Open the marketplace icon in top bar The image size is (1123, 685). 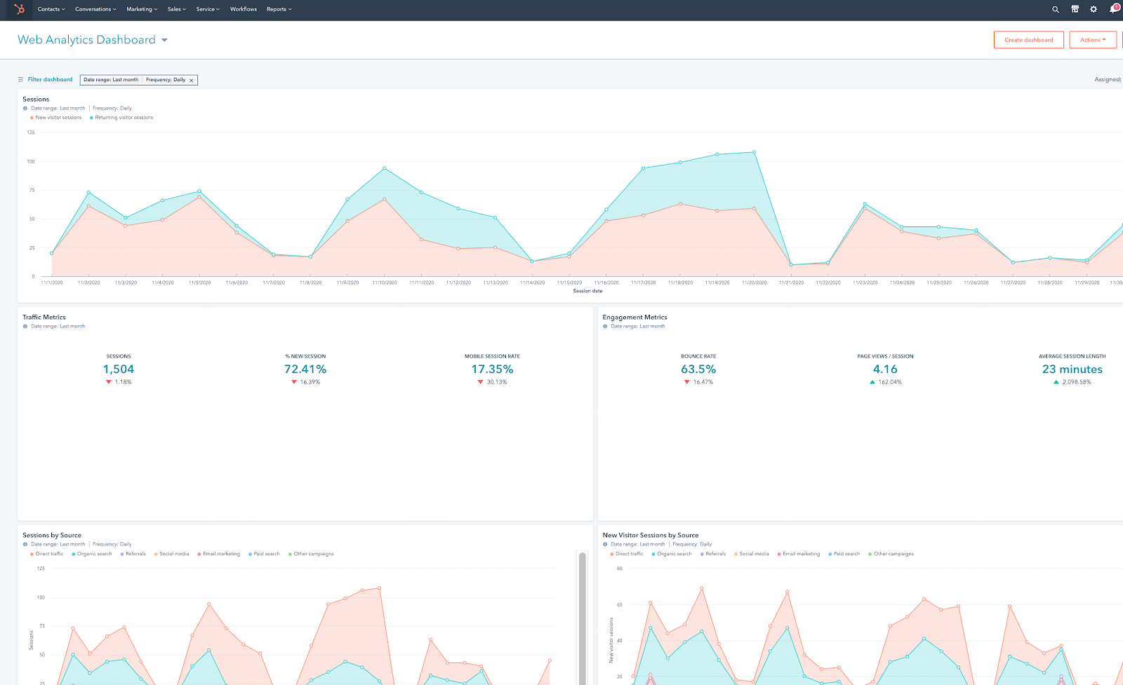point(1075,9)
